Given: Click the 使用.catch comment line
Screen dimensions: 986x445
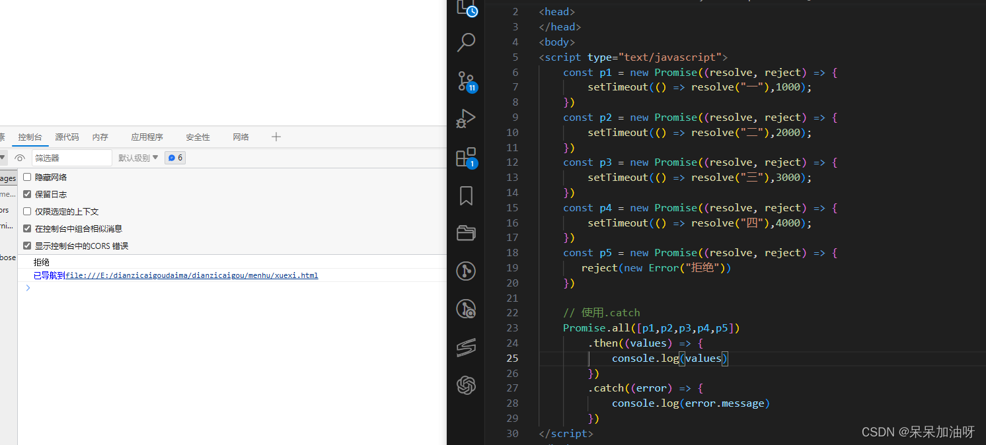Looking at the screenshot, I should [x=601, y=313].
